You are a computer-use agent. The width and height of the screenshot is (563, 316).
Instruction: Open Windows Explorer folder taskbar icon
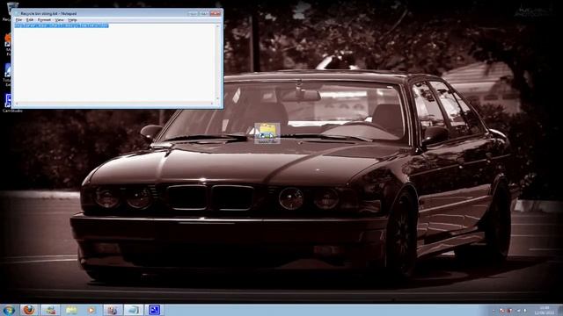71,310
